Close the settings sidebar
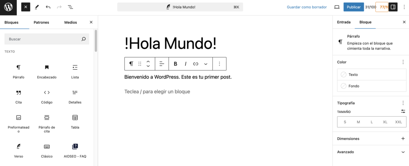 pyautogui.click(x=404, y=22)
